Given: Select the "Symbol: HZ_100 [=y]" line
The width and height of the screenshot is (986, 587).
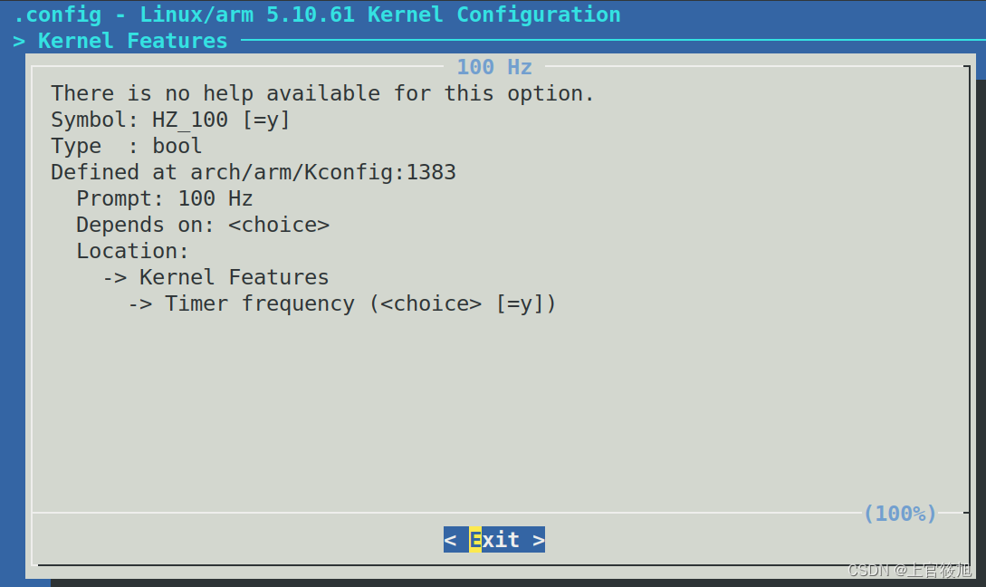Looking at the screenshot, I should tap(170, 120).
